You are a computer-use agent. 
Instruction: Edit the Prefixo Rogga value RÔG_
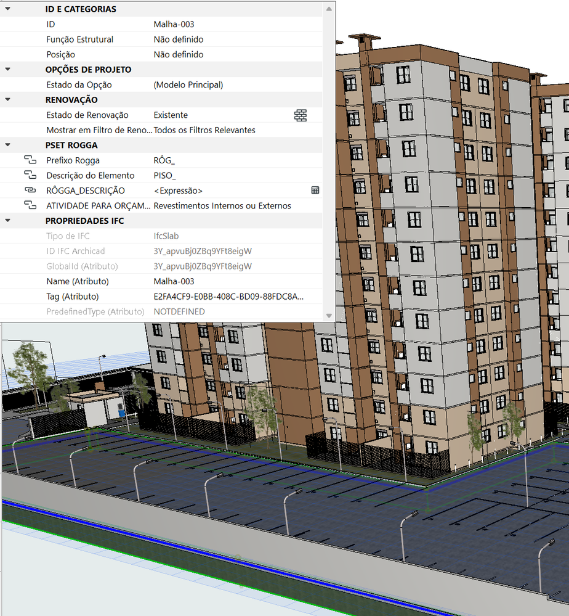(164, 160)
